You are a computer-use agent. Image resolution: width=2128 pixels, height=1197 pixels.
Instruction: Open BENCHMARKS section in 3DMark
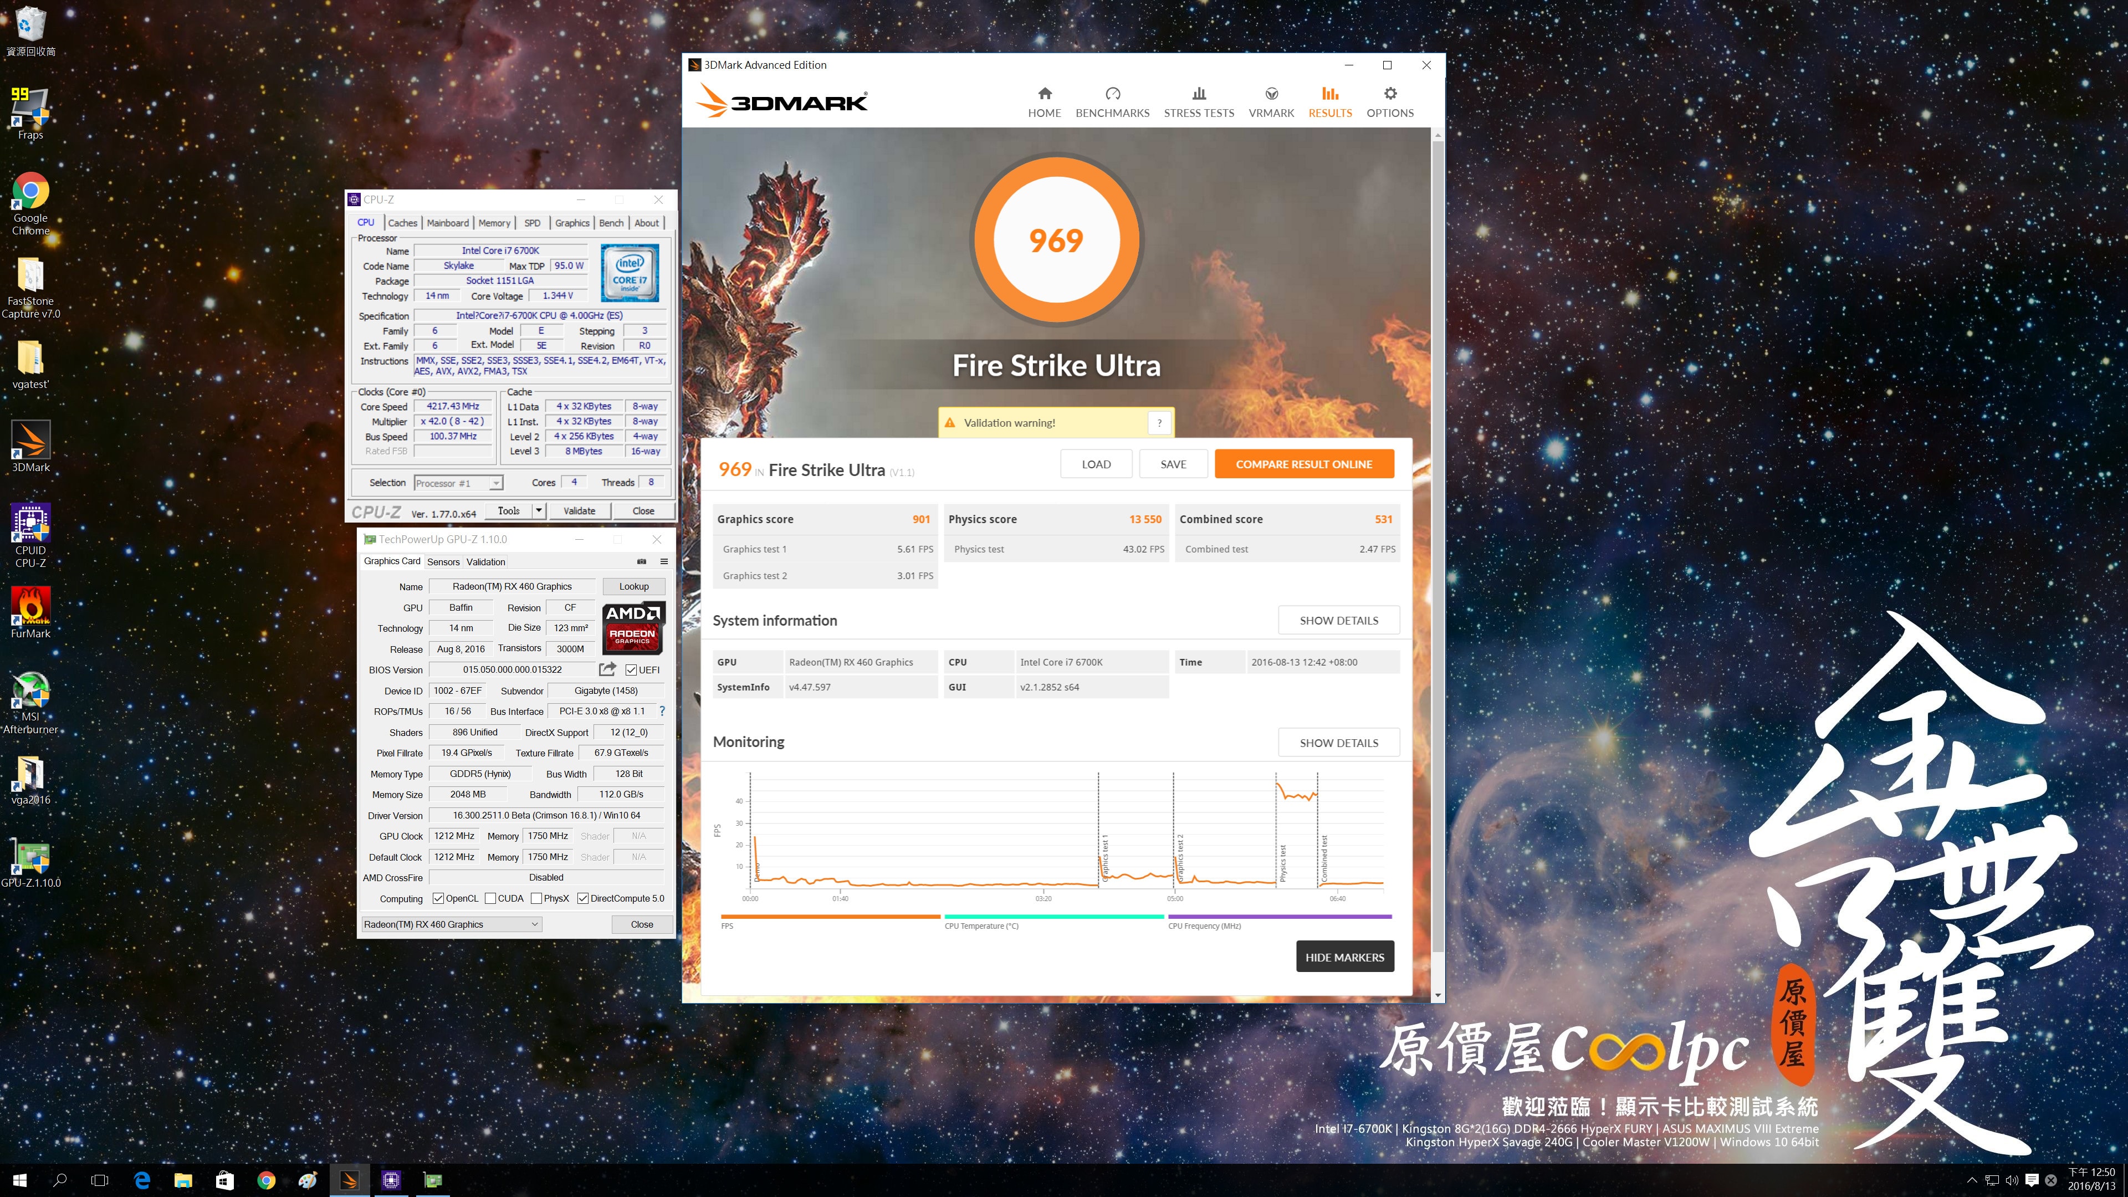[1112, 103]
